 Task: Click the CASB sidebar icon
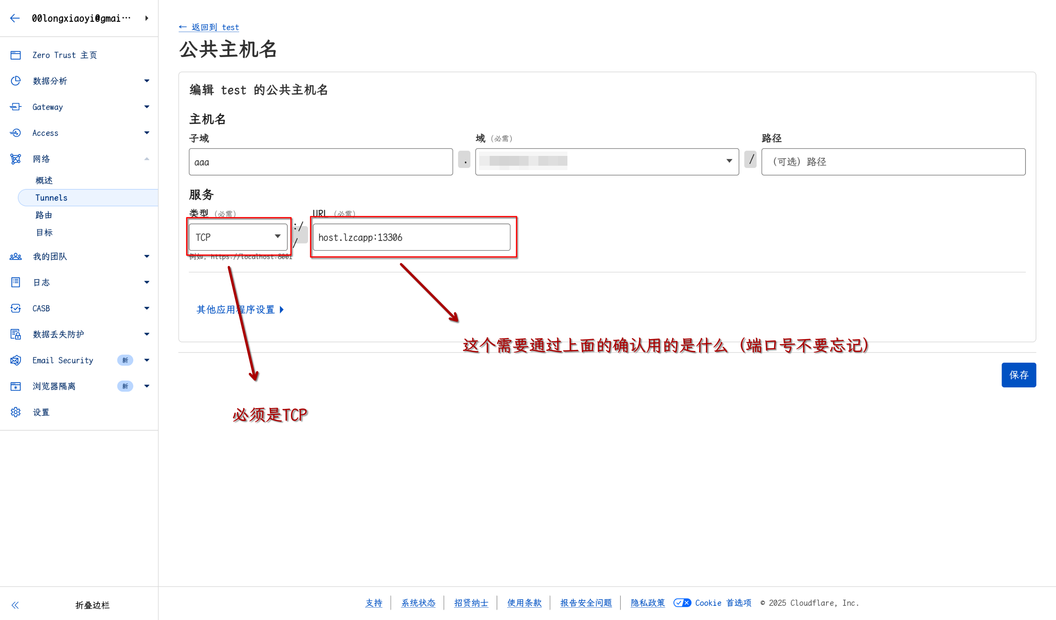point(16,308)
